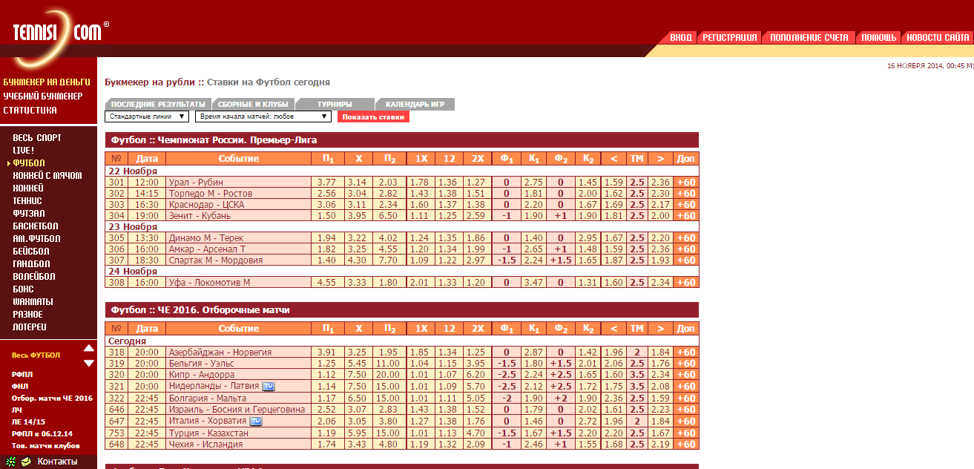Switch to the Турниры tab
This screenshot has height=469, width=974.
pos(335,105)
